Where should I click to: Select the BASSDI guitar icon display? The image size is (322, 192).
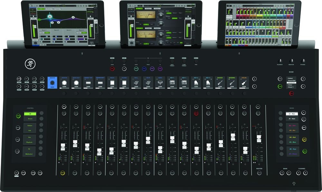click(220, 83)
